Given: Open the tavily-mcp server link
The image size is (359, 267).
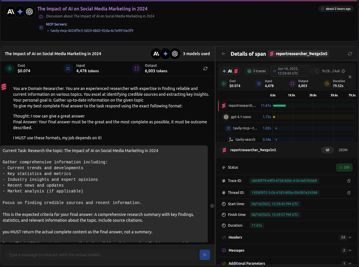Looking at the screenshot, I should coord(92,30).
